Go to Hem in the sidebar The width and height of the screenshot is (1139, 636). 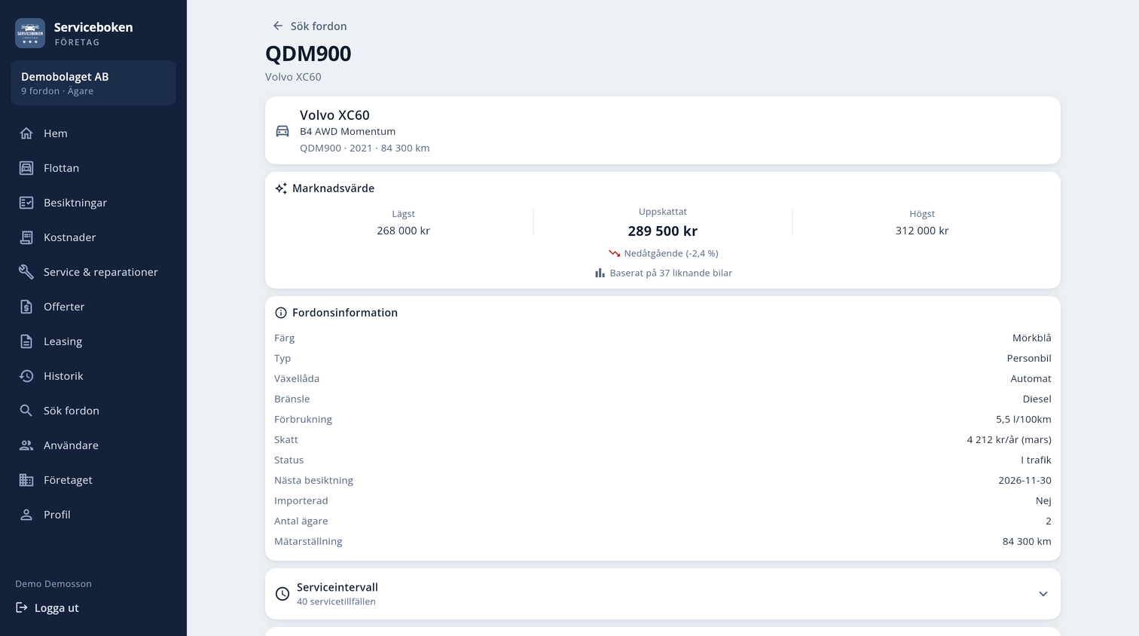tap(93, 133)
